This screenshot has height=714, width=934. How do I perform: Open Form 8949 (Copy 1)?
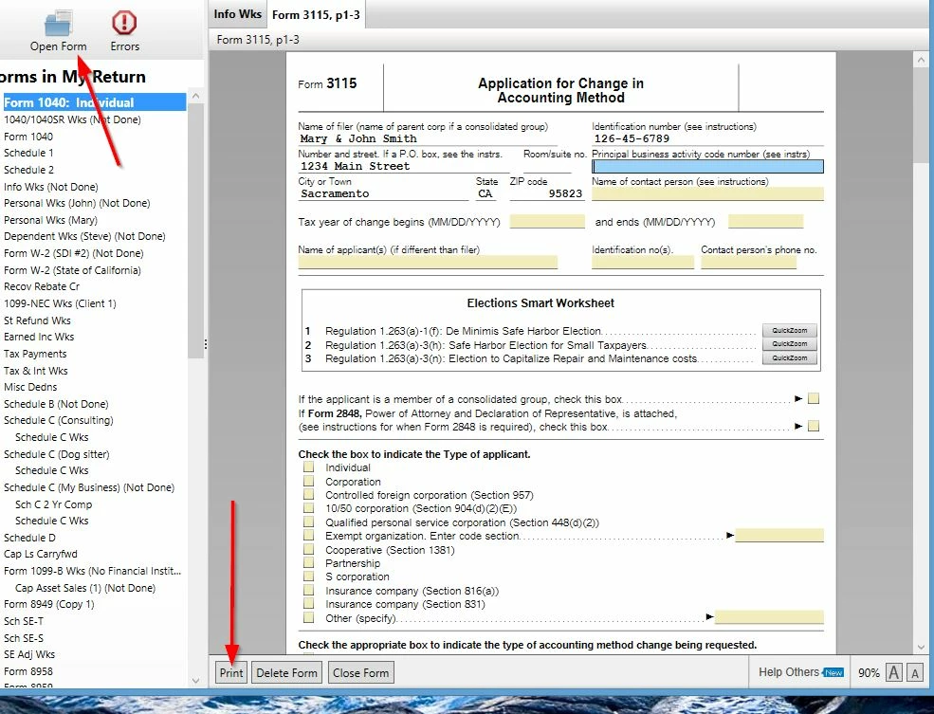[x=49, y=604]
